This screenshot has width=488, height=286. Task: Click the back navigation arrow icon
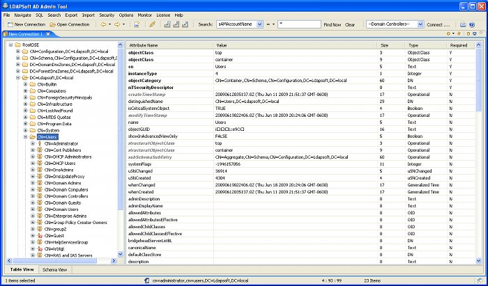(x=105, y=24)
